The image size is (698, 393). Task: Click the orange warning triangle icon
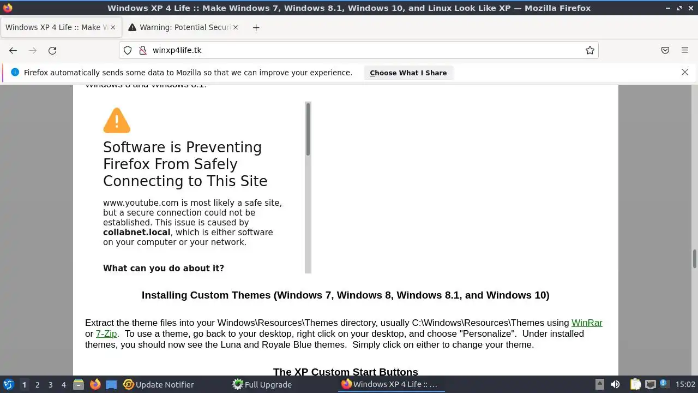(117, 121)
